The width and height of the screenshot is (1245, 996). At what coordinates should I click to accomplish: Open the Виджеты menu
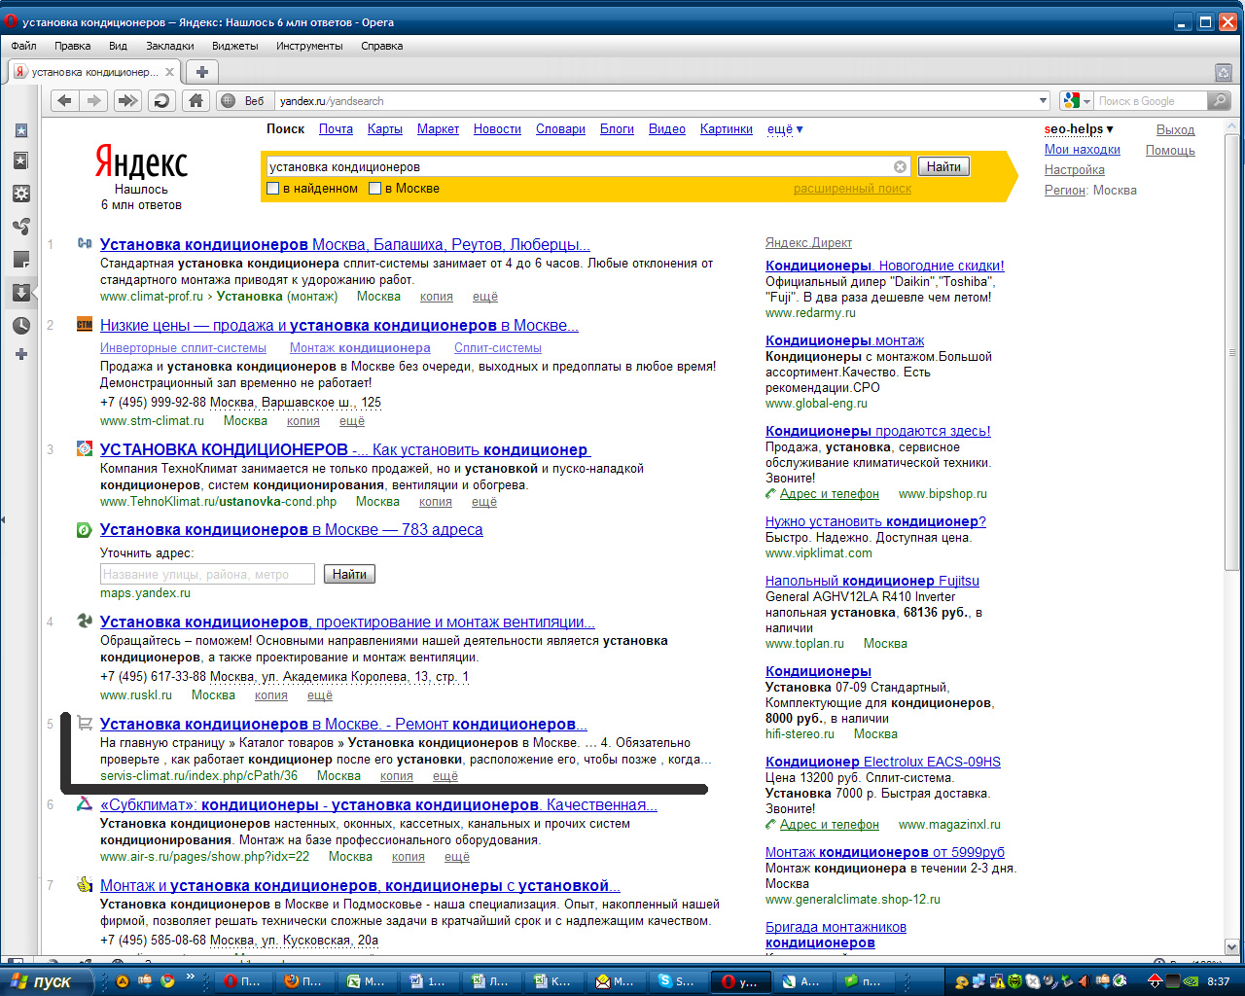pos(234,46)
